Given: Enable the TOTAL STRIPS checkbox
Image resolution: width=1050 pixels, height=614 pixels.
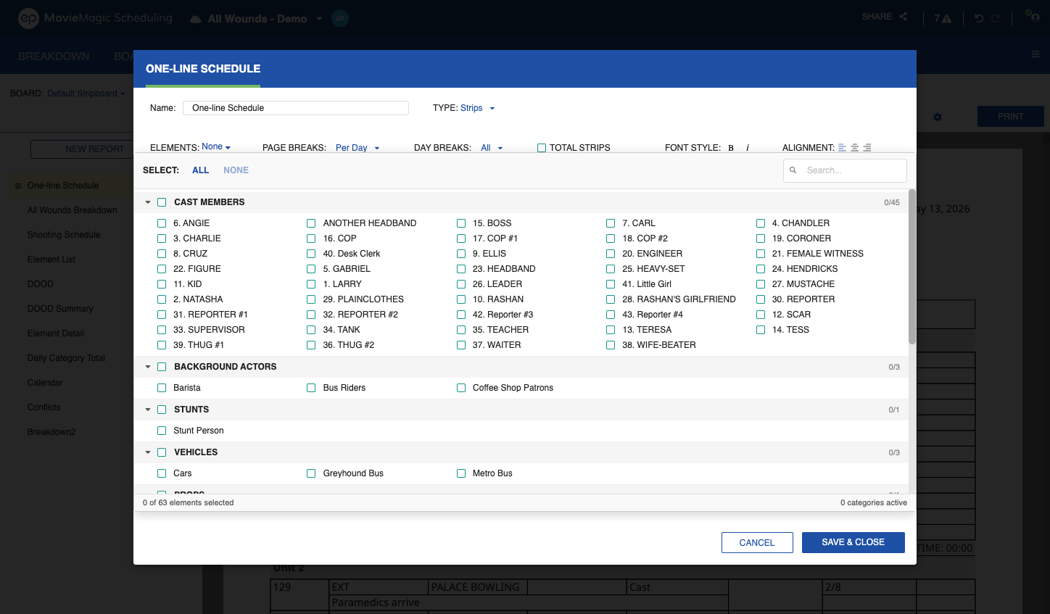Looking at the screenshot, I should (x=542, y=148).
